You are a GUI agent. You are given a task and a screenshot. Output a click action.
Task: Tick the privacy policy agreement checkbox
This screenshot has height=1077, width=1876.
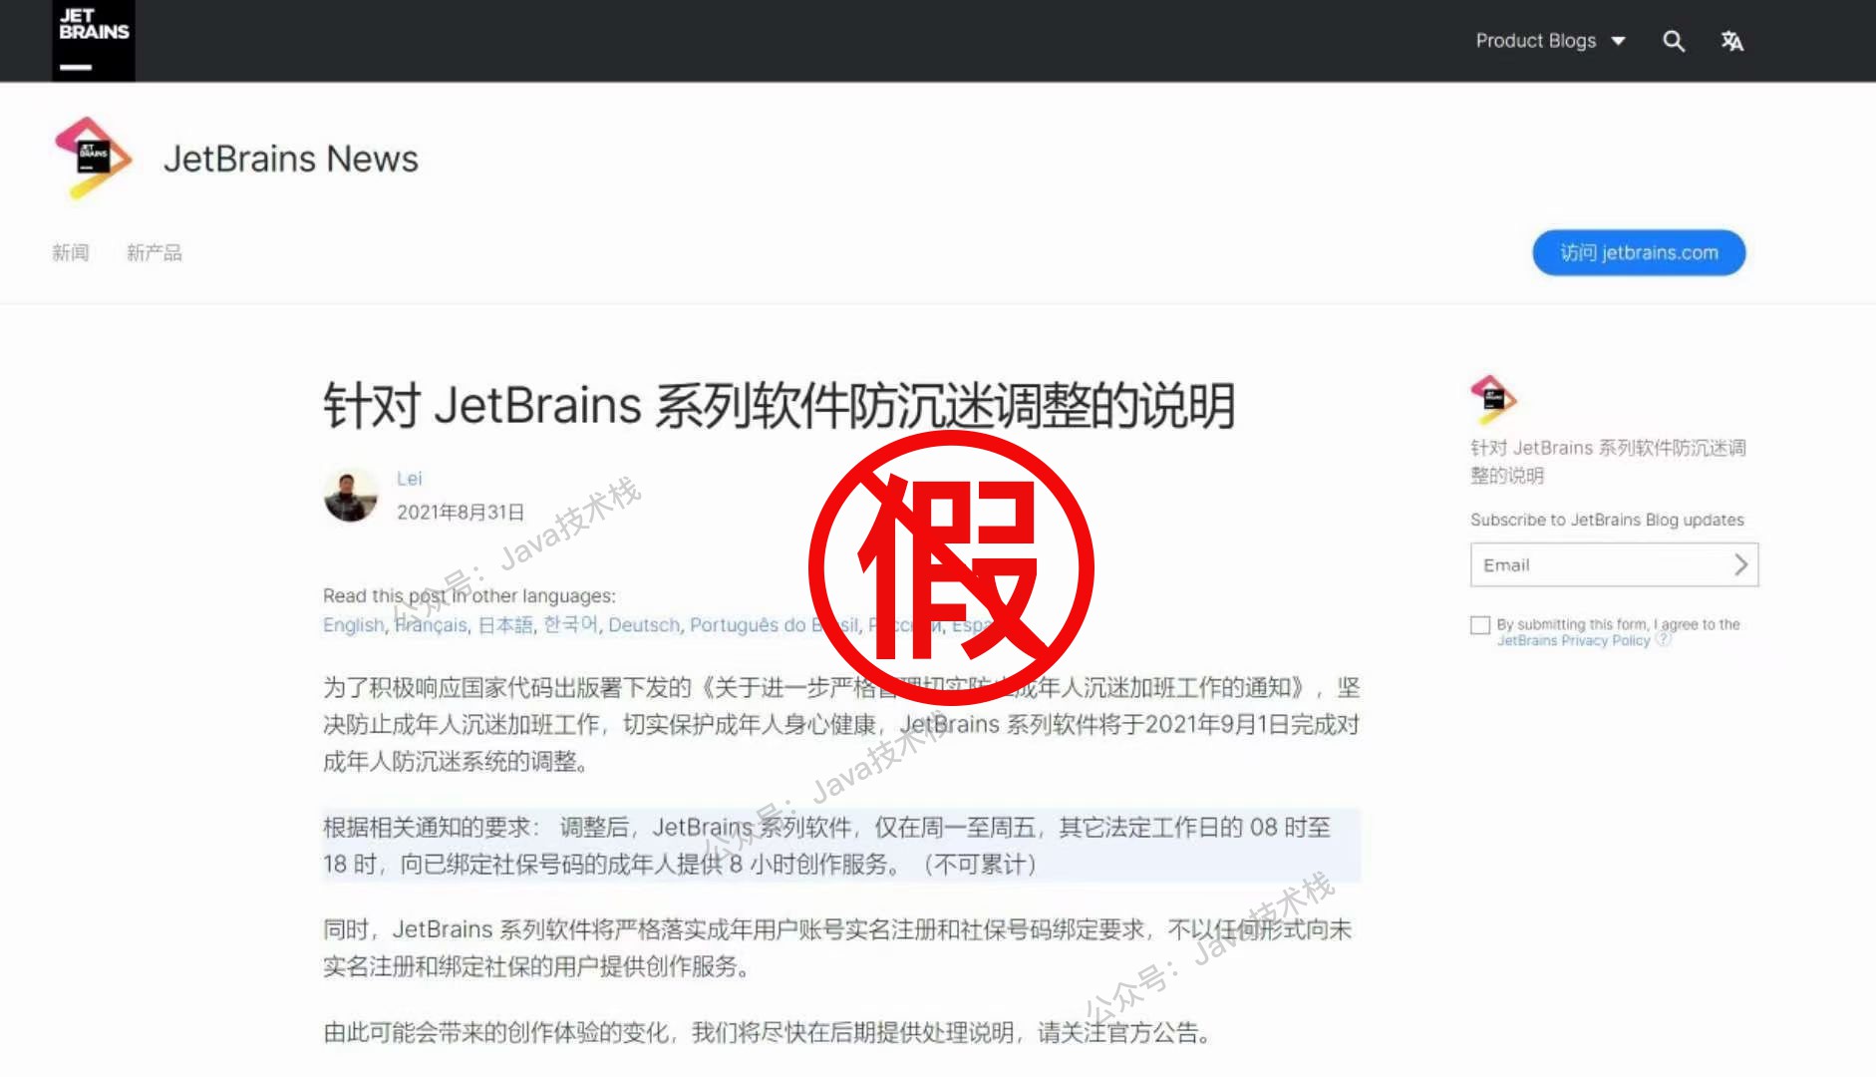tap(1480, 625)
